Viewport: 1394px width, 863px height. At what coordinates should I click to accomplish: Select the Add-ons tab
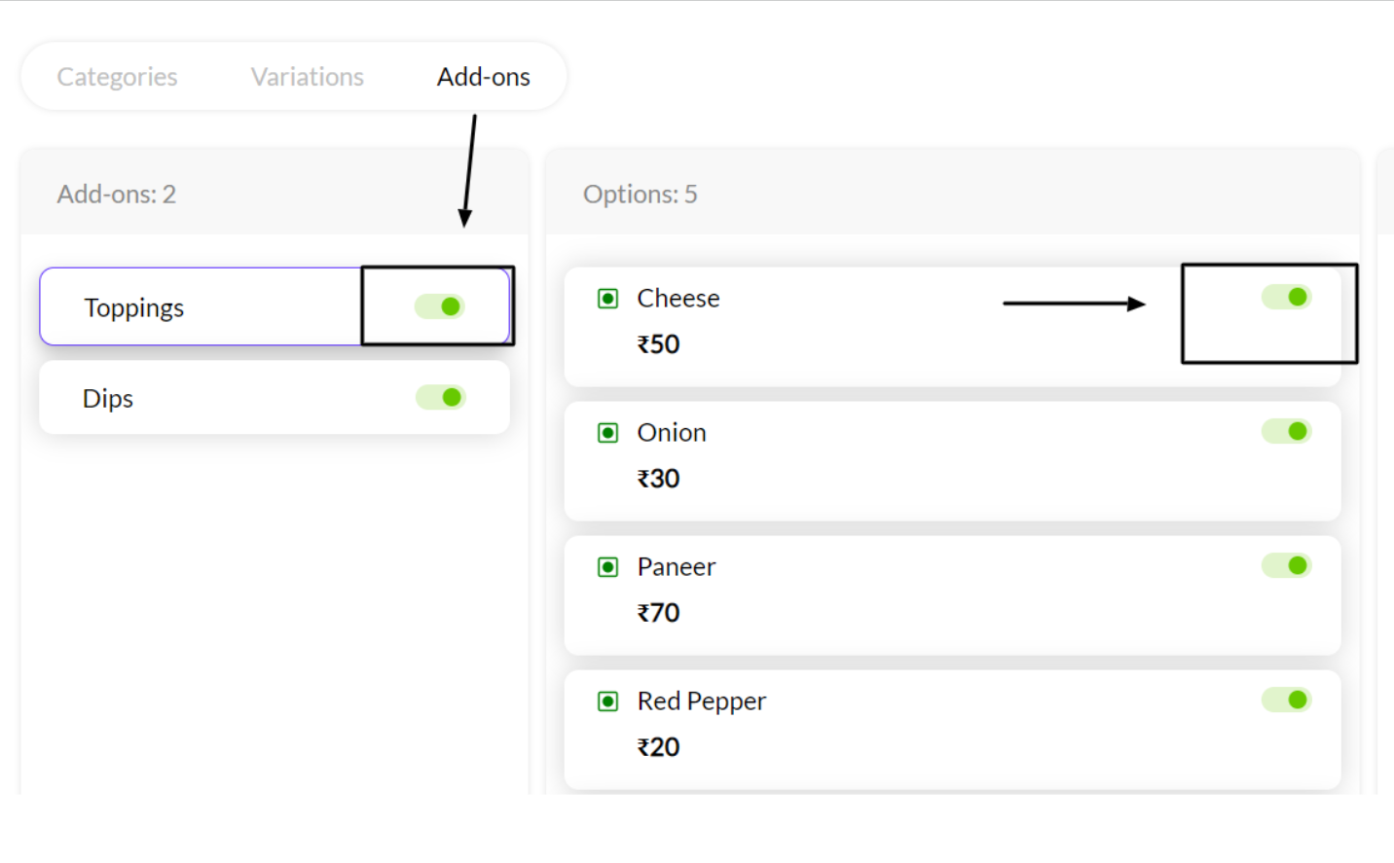point(483,77)
